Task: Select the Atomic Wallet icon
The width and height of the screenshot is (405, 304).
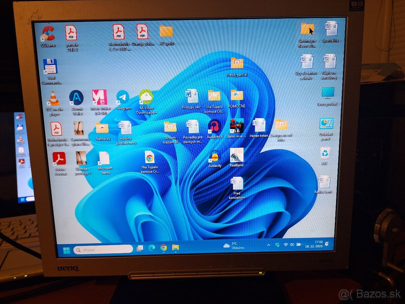Action: (77, 98)
